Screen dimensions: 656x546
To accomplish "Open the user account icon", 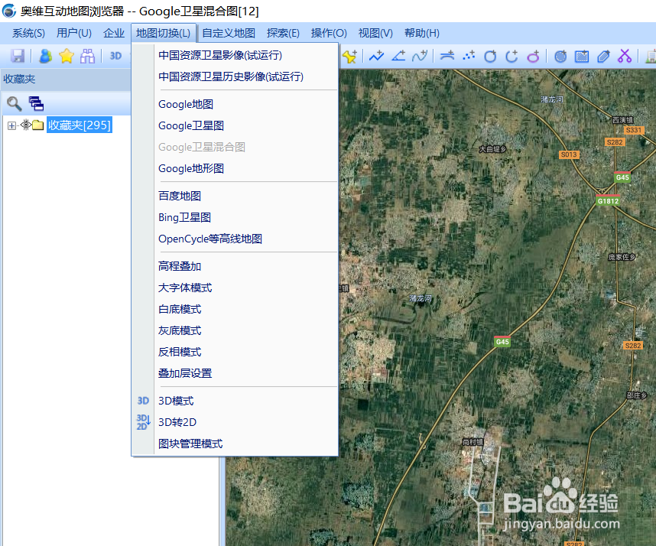I will pyautogui.click(x=45, y=56).
